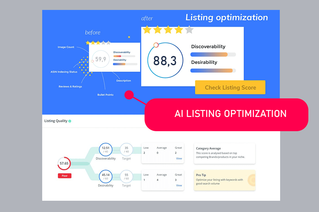
Task: Click the 'Great' value 2 in Discoverability row
Action: coord(176,153)
